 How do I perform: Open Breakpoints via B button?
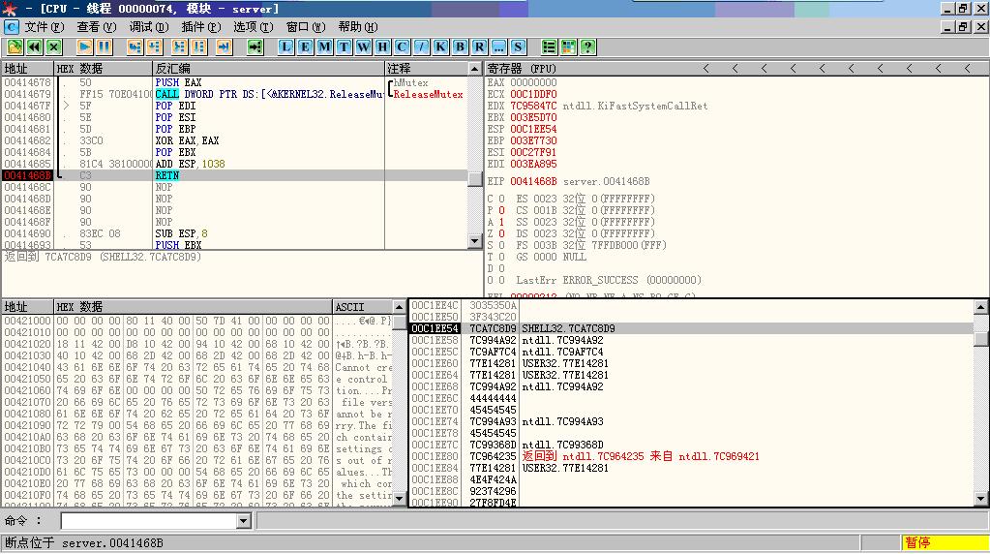[461, 46]
